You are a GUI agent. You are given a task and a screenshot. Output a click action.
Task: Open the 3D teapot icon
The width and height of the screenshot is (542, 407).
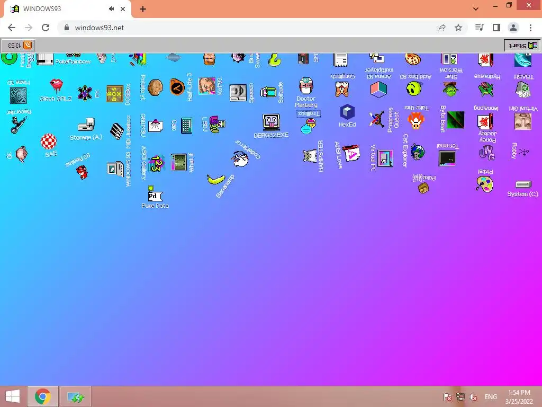click(x=22, y=154)
